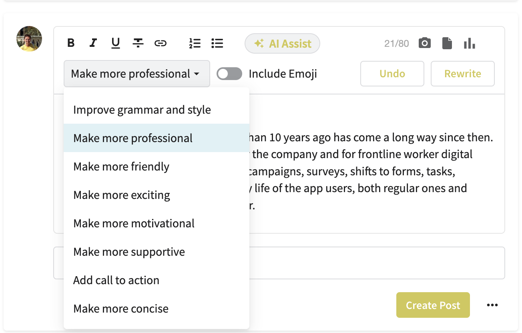Attach a document file

point(447,43)
